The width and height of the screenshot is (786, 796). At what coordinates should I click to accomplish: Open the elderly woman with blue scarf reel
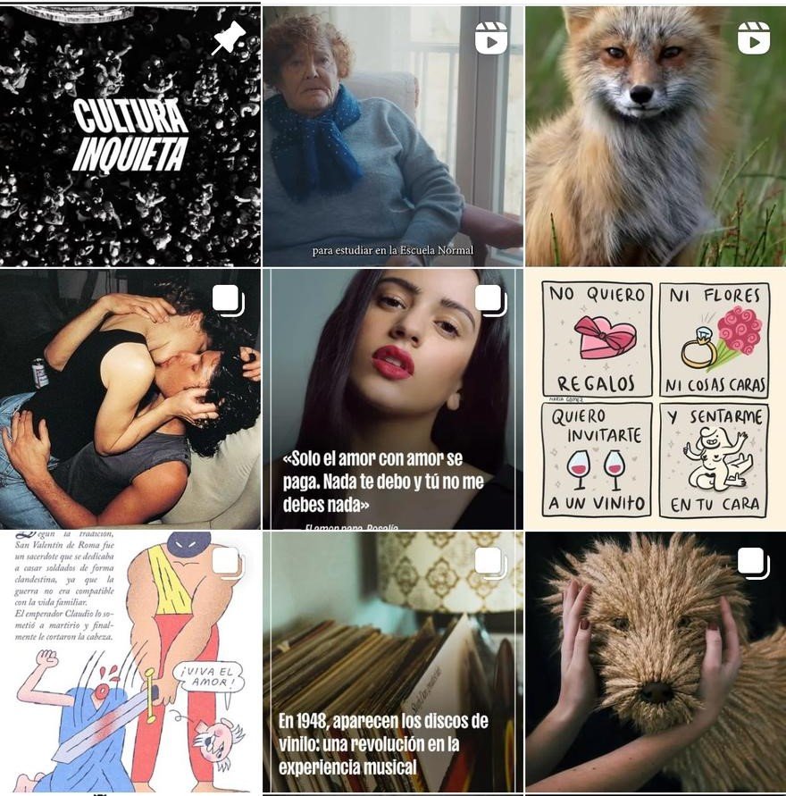[393, 136]
